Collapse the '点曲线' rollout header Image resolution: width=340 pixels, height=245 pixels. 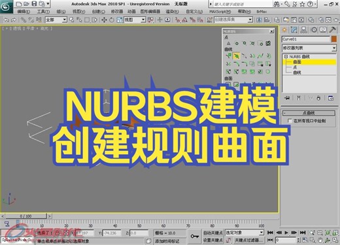click(309, 113)
